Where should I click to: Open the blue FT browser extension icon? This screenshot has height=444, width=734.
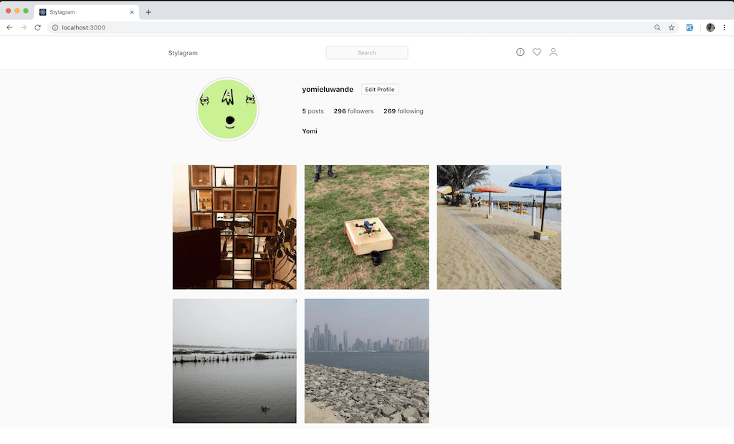(690, 27)
